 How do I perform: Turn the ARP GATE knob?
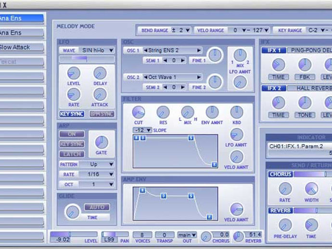coord(102,142)
